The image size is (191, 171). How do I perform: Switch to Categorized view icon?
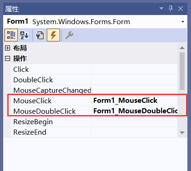[x=11, y=35]
